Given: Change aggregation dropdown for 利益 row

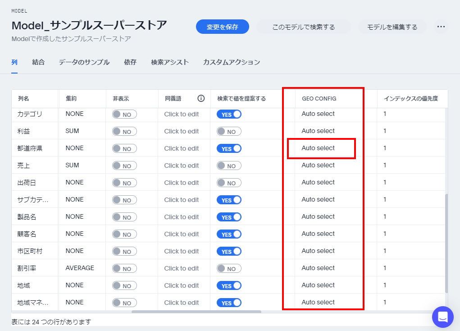Looking at the screenshot, I should click(72, 131).
